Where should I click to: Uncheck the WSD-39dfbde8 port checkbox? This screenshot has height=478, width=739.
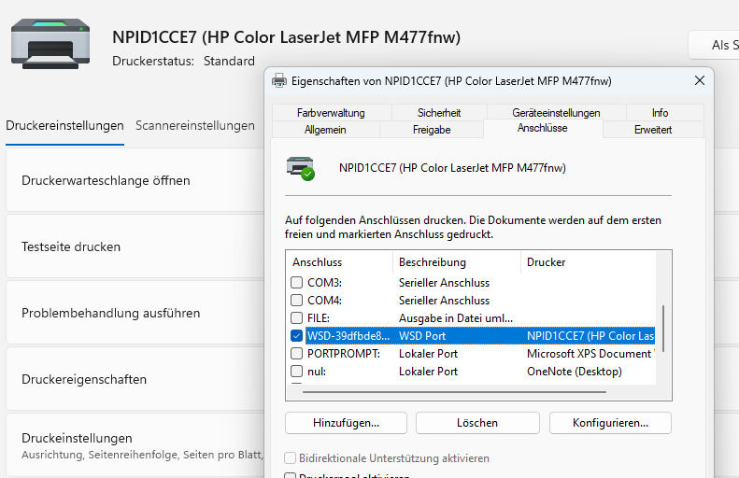pos(296,336)
